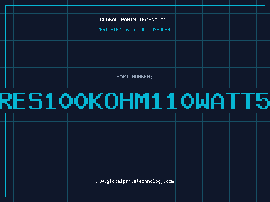Image resolution: width=270 pixels, height=202 pixels.
Task: Open the www.globalpartstechnology.com link
Action: click(x=135, y=181)
